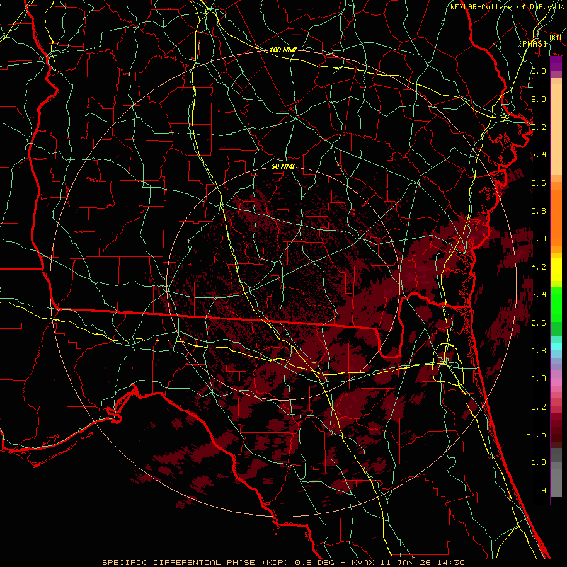Viewport: 567px width, 567px height.
Task: Click the 9.8 value on color scale
Action: tap(539, 71)
